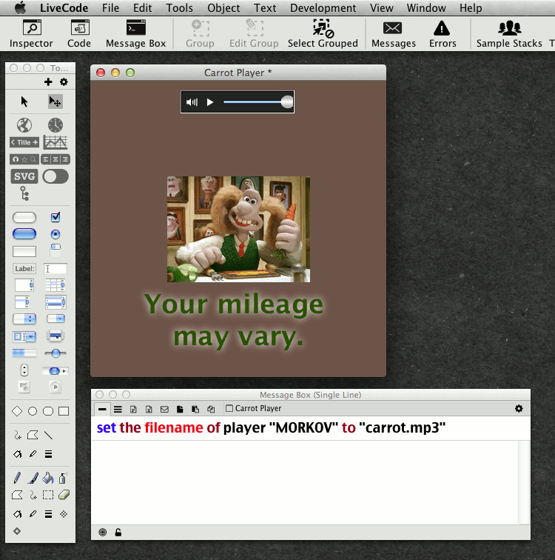Open Message Box gear preferences menu
The width and height of the screenshot is (555, 560).
tap(519, 408)
